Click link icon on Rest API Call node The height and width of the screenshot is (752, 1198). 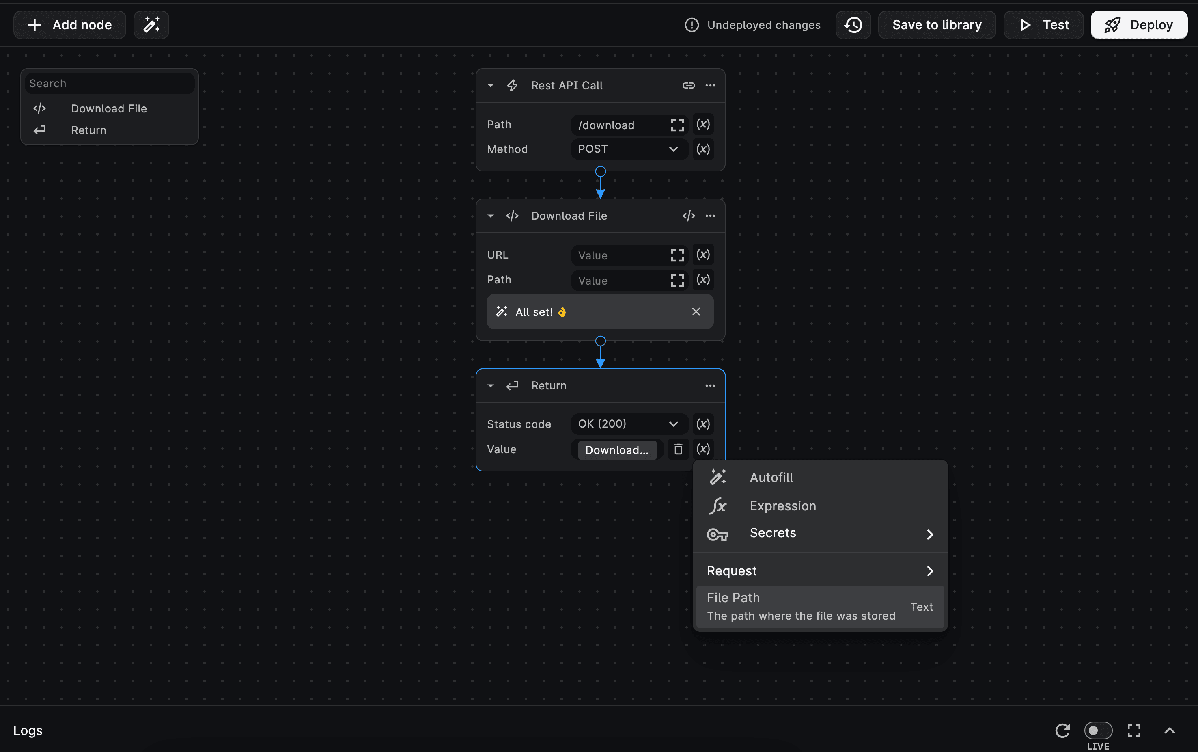tap(688, 86)
